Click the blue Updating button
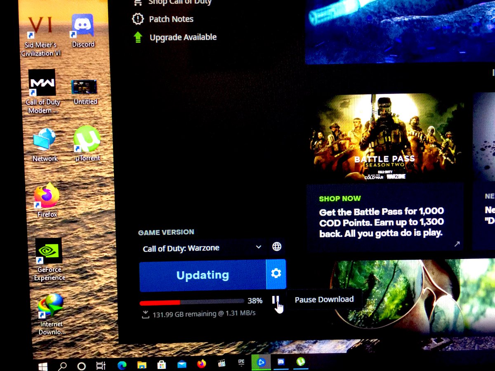This screenshot has width=495, height=371. point(203,275)
